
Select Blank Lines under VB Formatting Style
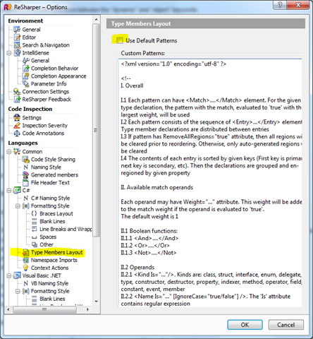click(52, 299)
